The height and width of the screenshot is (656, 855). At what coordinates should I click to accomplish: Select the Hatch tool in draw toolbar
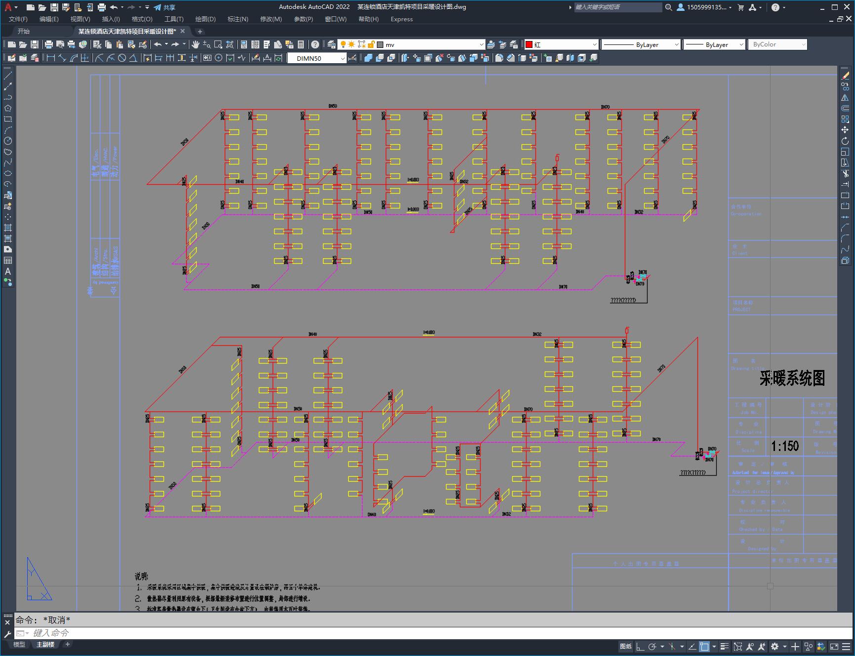point(8,228)
